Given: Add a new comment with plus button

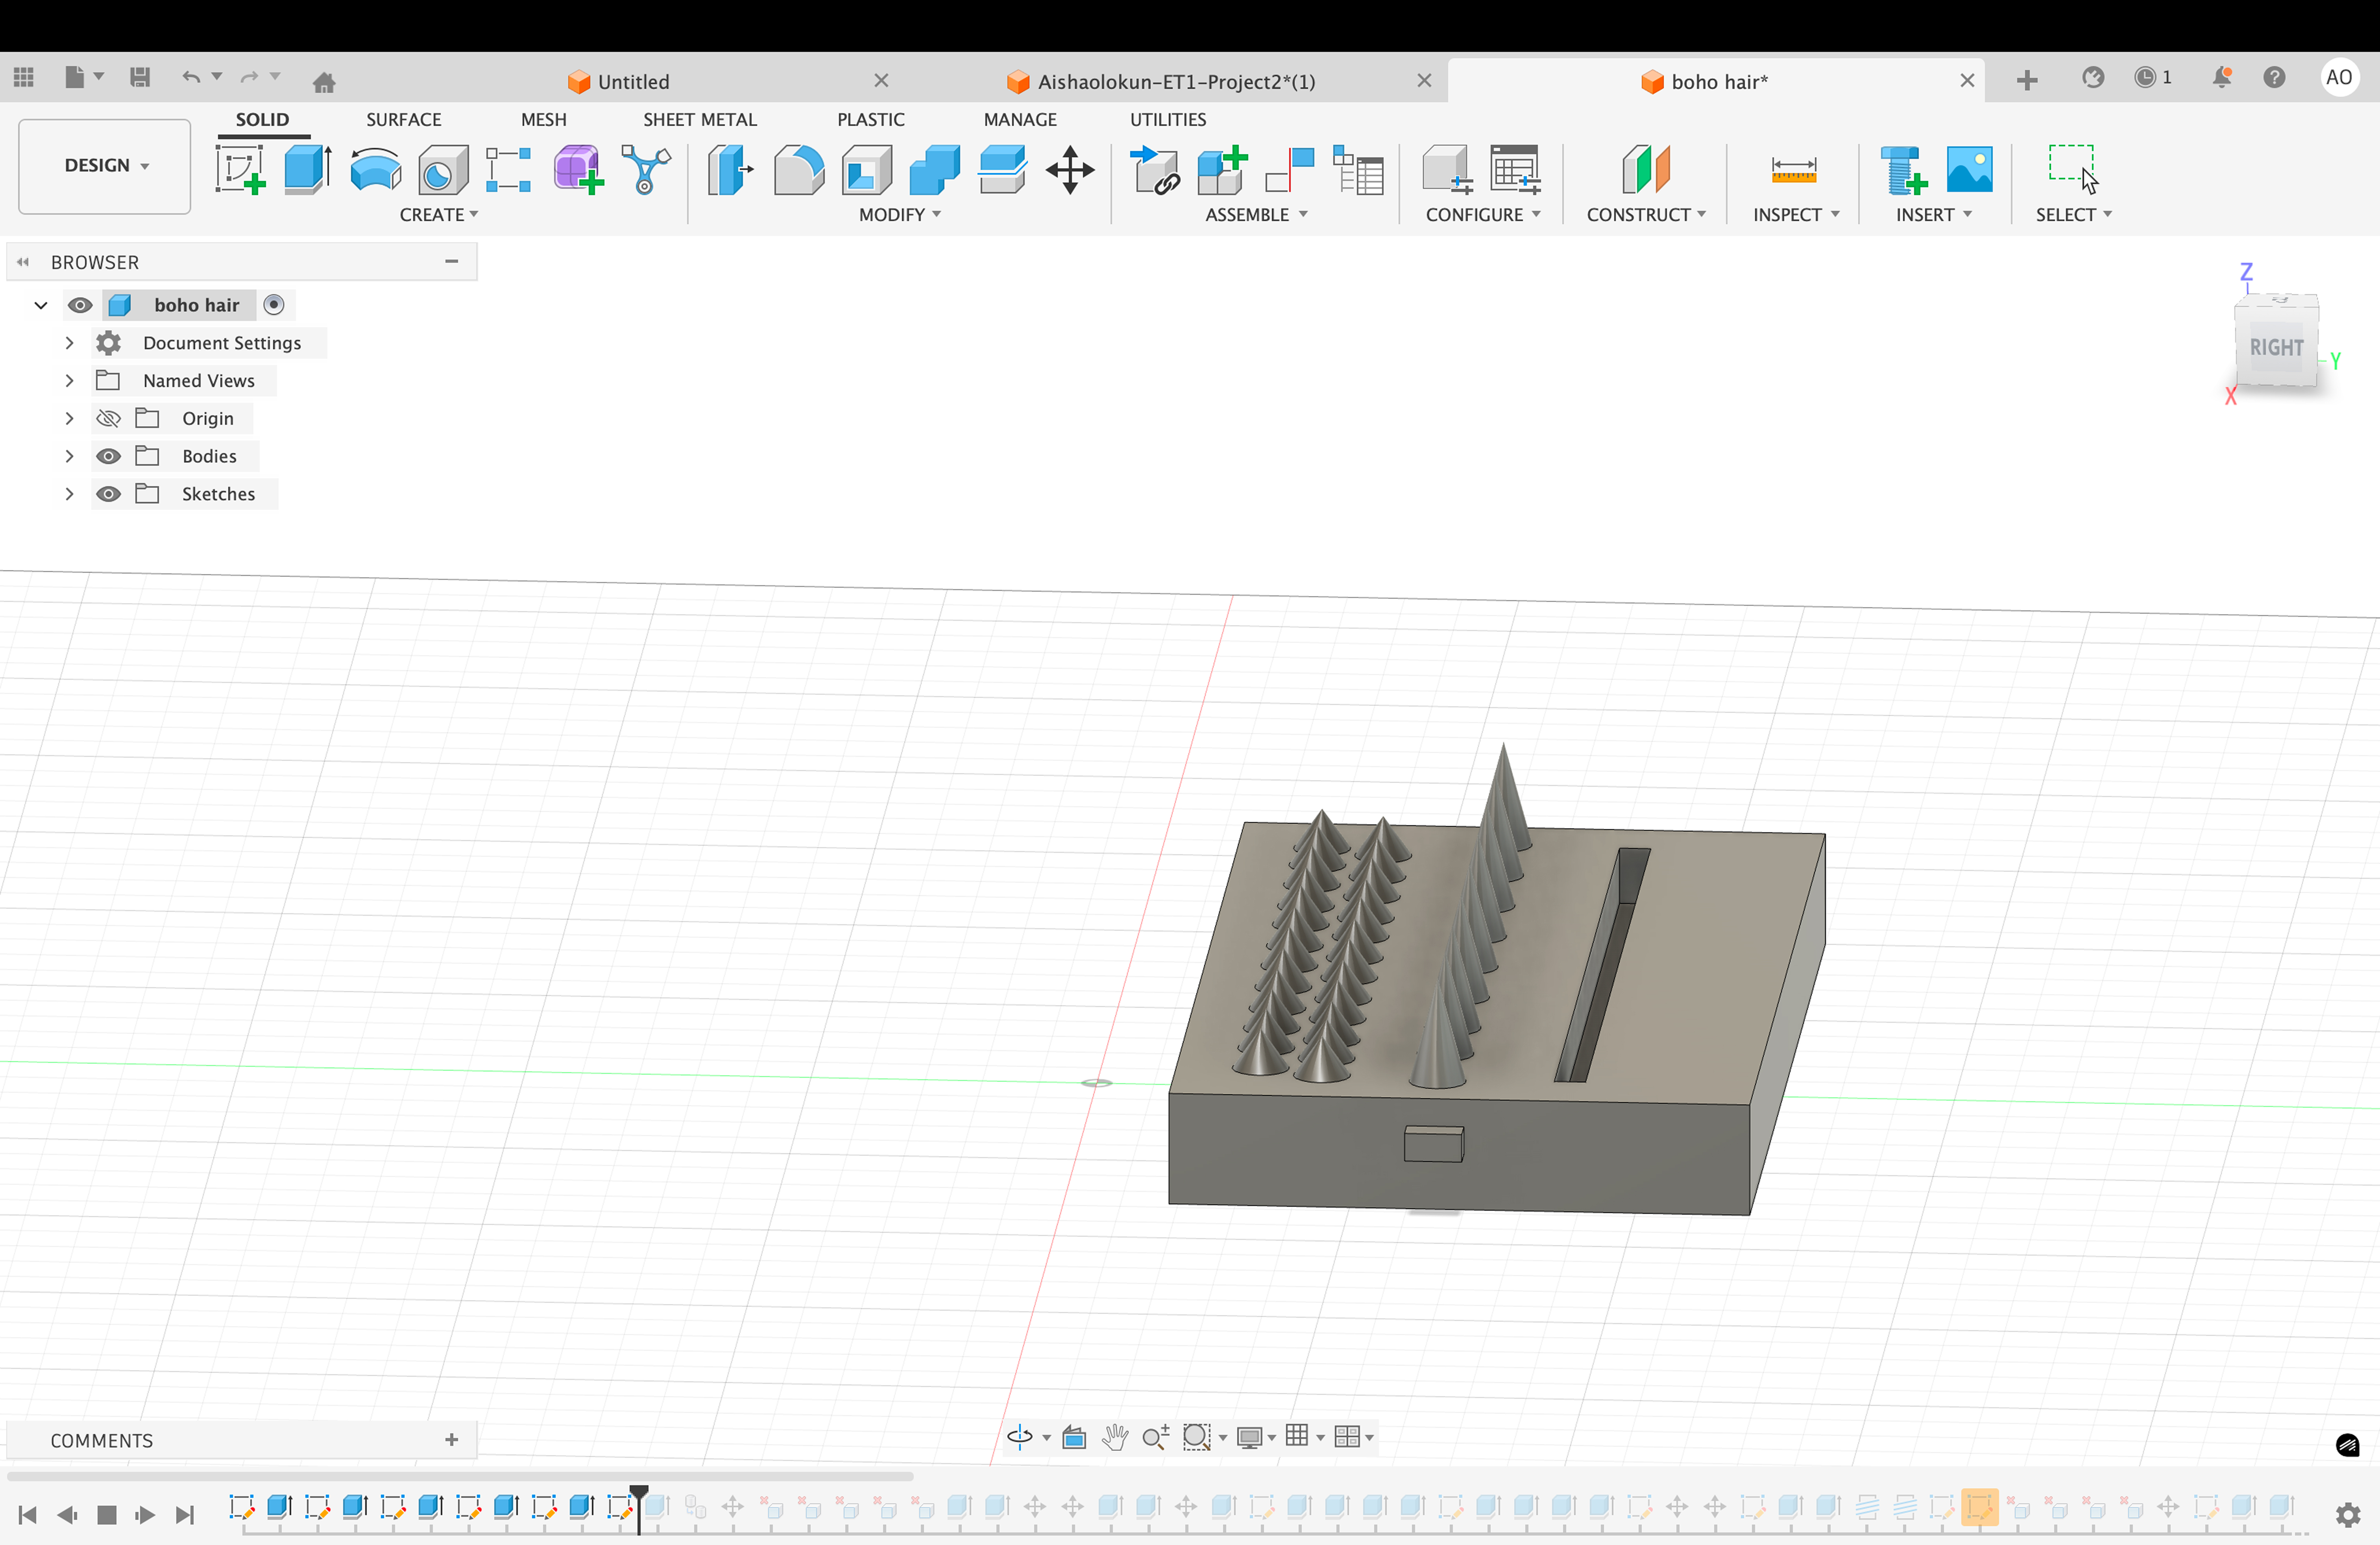Looking at the screenshot, I should [x=452, y=1439].
